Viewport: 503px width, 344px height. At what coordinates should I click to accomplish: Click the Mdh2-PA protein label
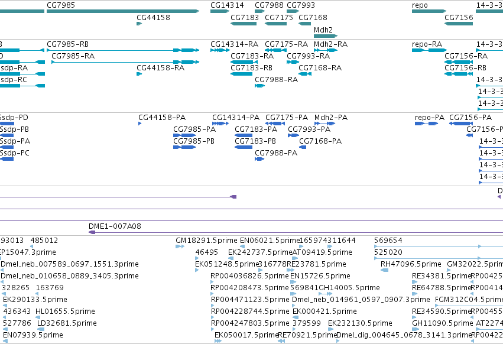331,118
